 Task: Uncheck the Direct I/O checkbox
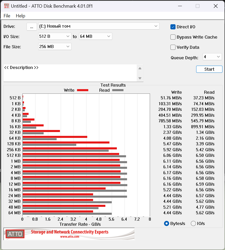[x=173, y=27]
